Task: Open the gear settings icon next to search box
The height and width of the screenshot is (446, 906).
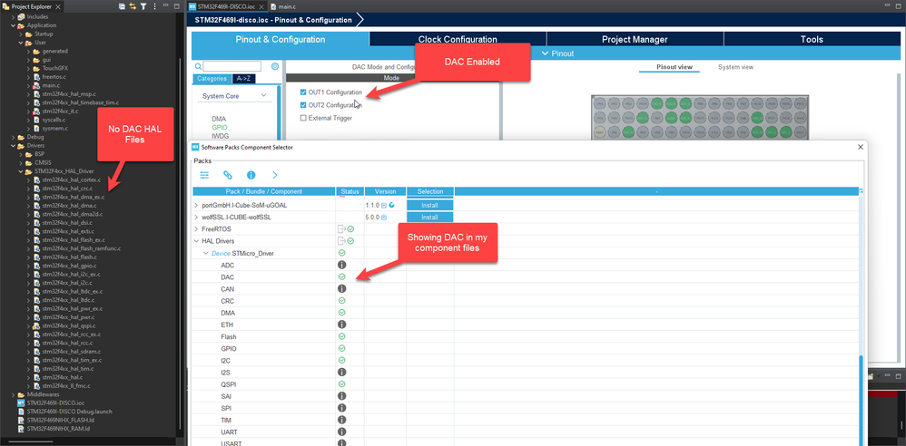Action: (x=275, y=66)
